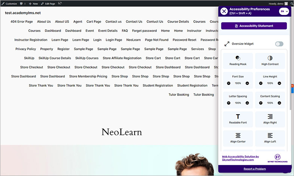Select the Align Center option
The image size is (294, 176).
pos(238,138)
